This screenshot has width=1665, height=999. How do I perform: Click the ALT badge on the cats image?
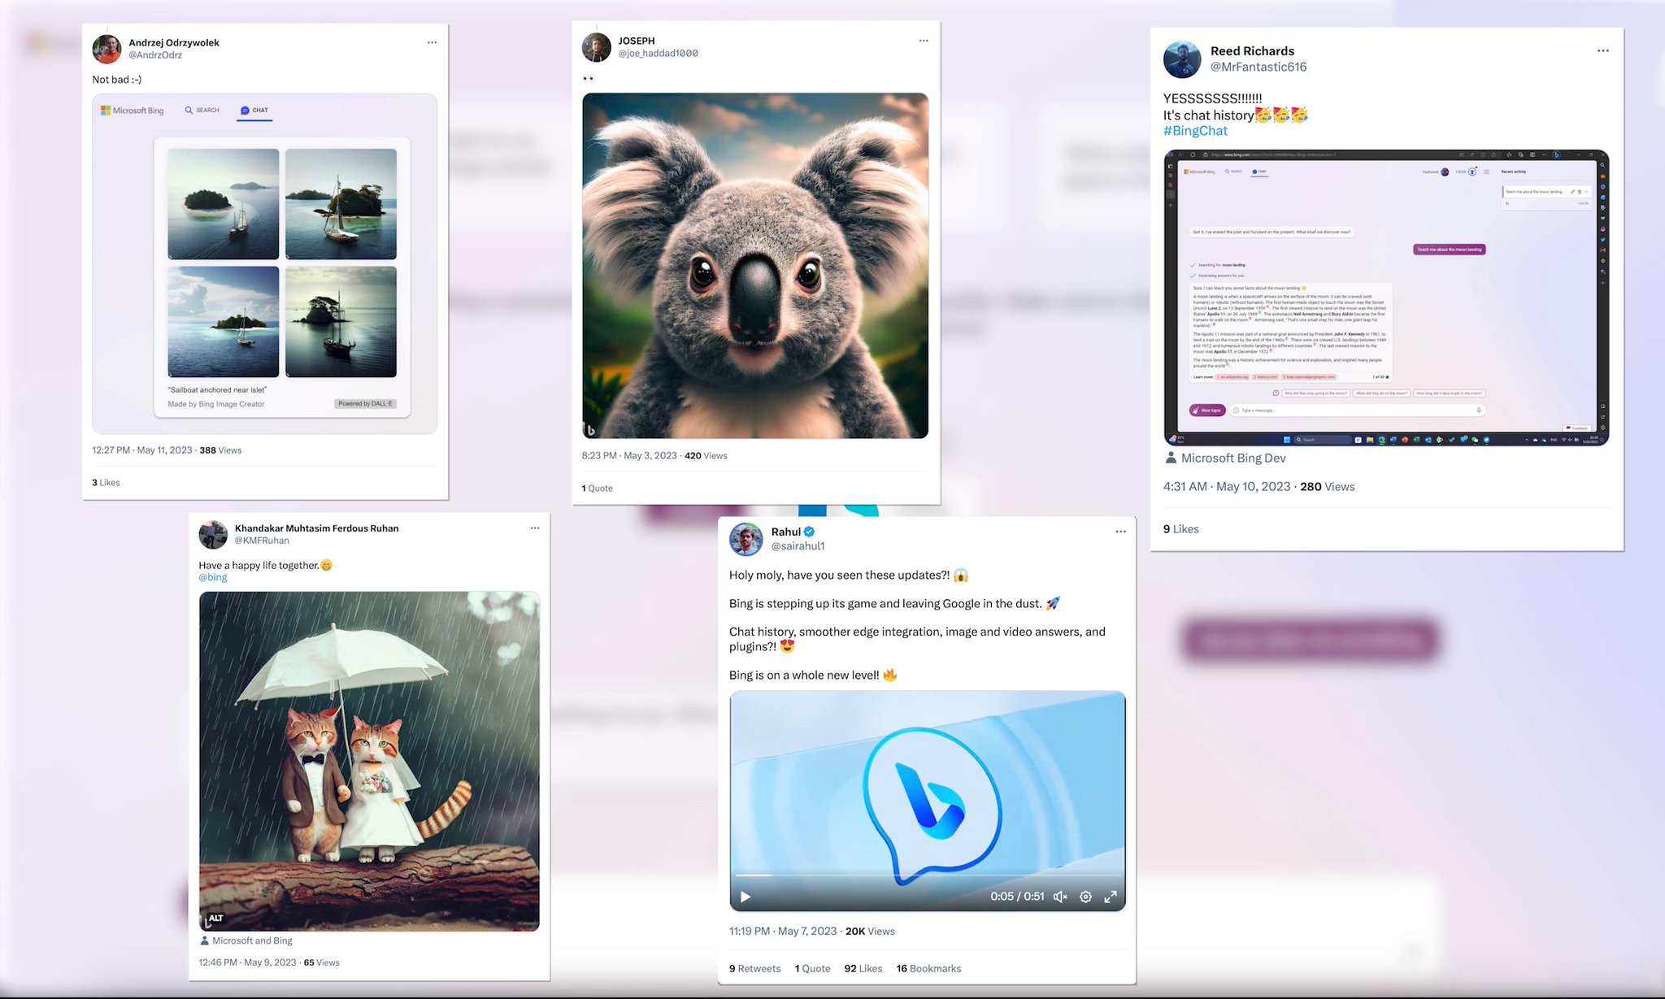click(215, 919)
